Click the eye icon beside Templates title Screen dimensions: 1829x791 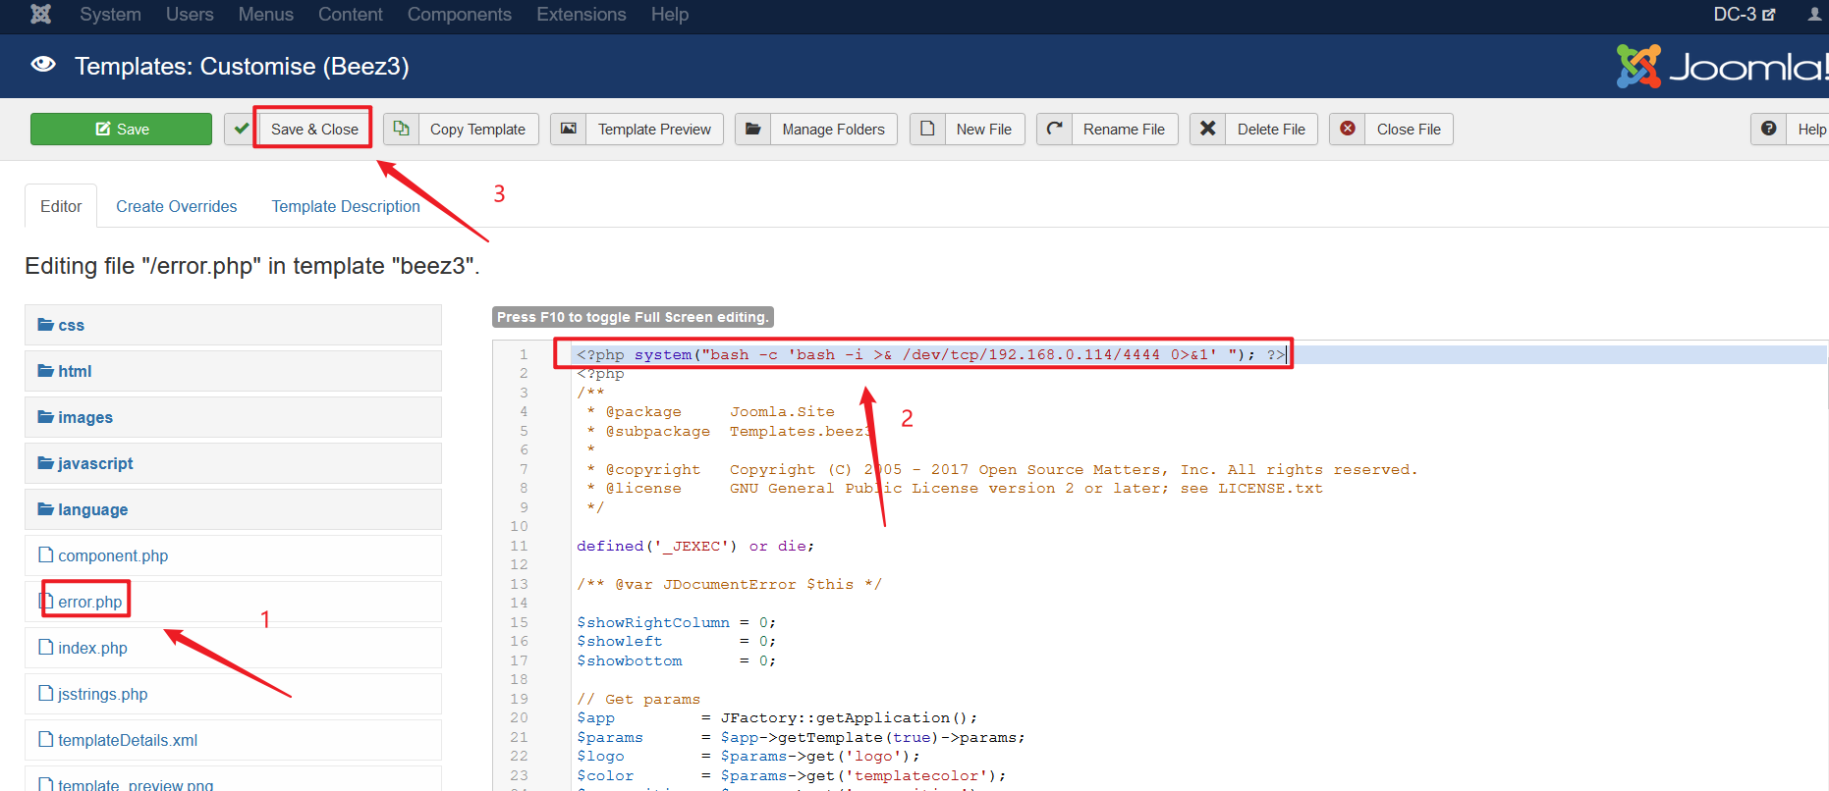[x=43, y=65]
